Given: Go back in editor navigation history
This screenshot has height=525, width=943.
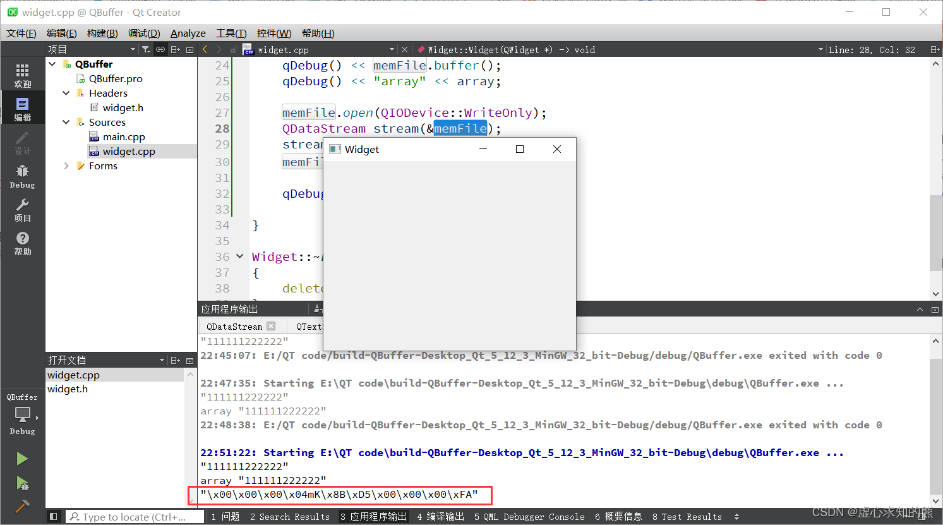Looking at the screenshot, I should (x=205, y=49).
